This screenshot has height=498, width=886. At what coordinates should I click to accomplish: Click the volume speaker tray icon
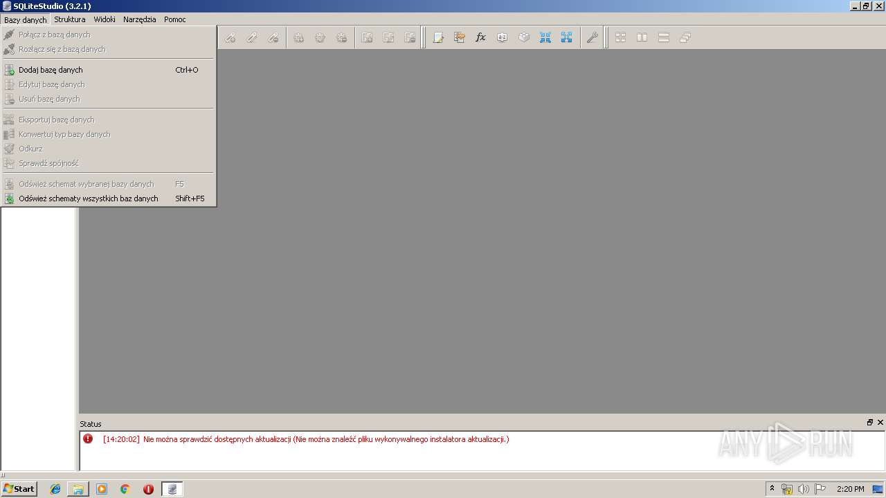click(804, 489)
